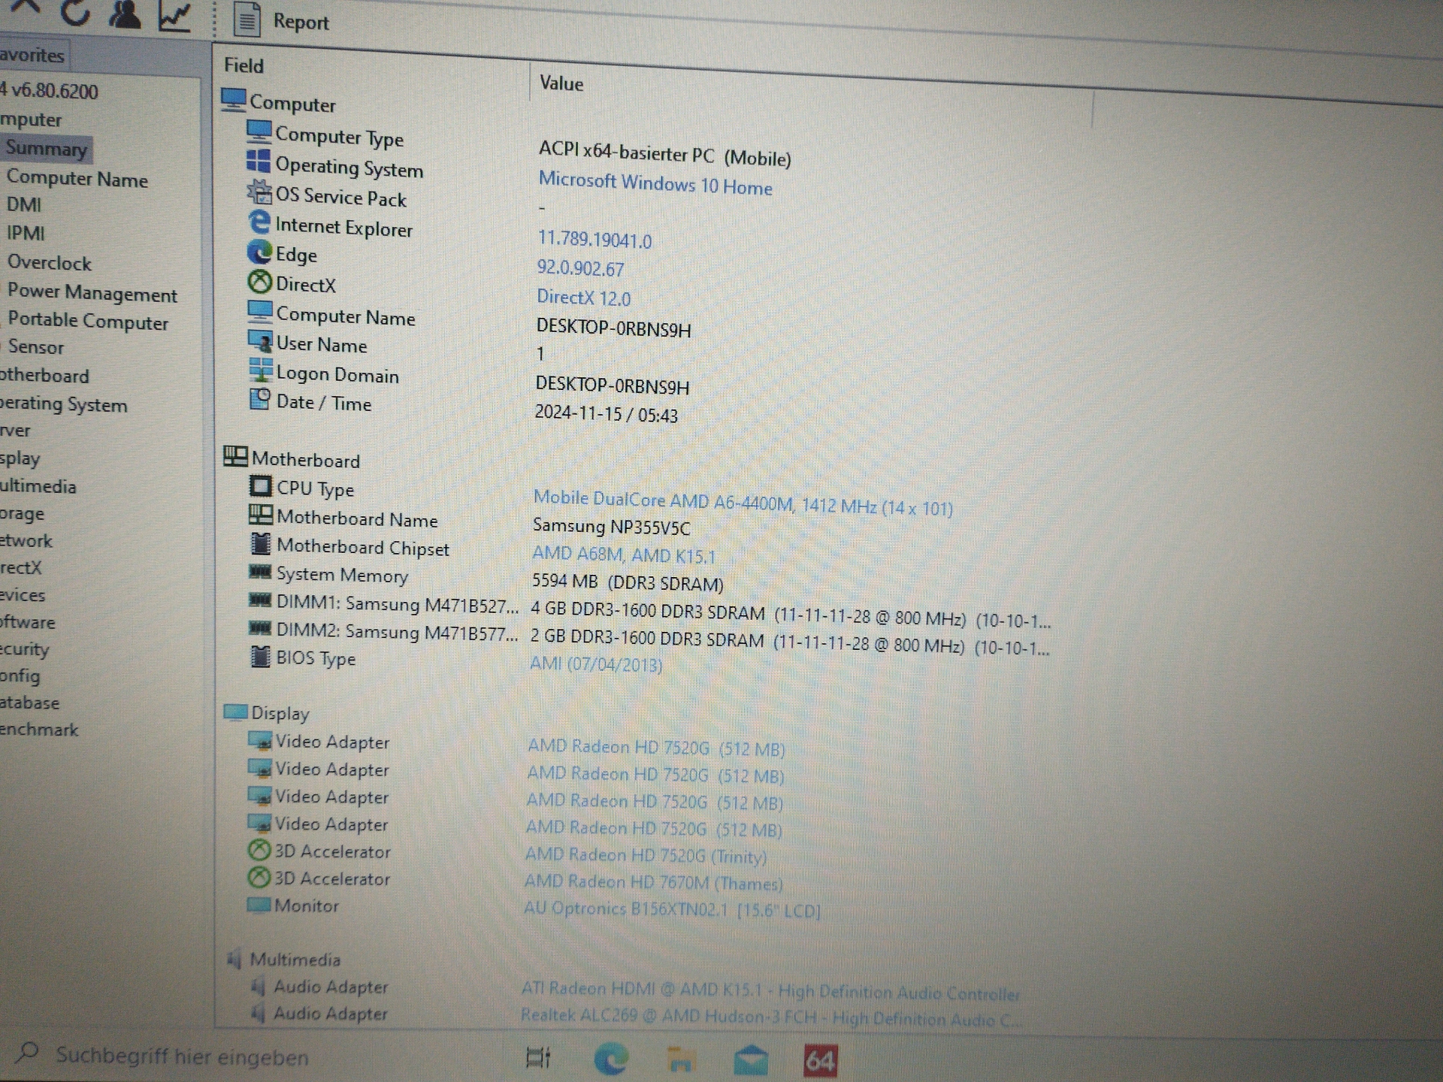Open the Mail app from taskbar
Viewport: 1443px width, 1082px height.
[750, 1060]
